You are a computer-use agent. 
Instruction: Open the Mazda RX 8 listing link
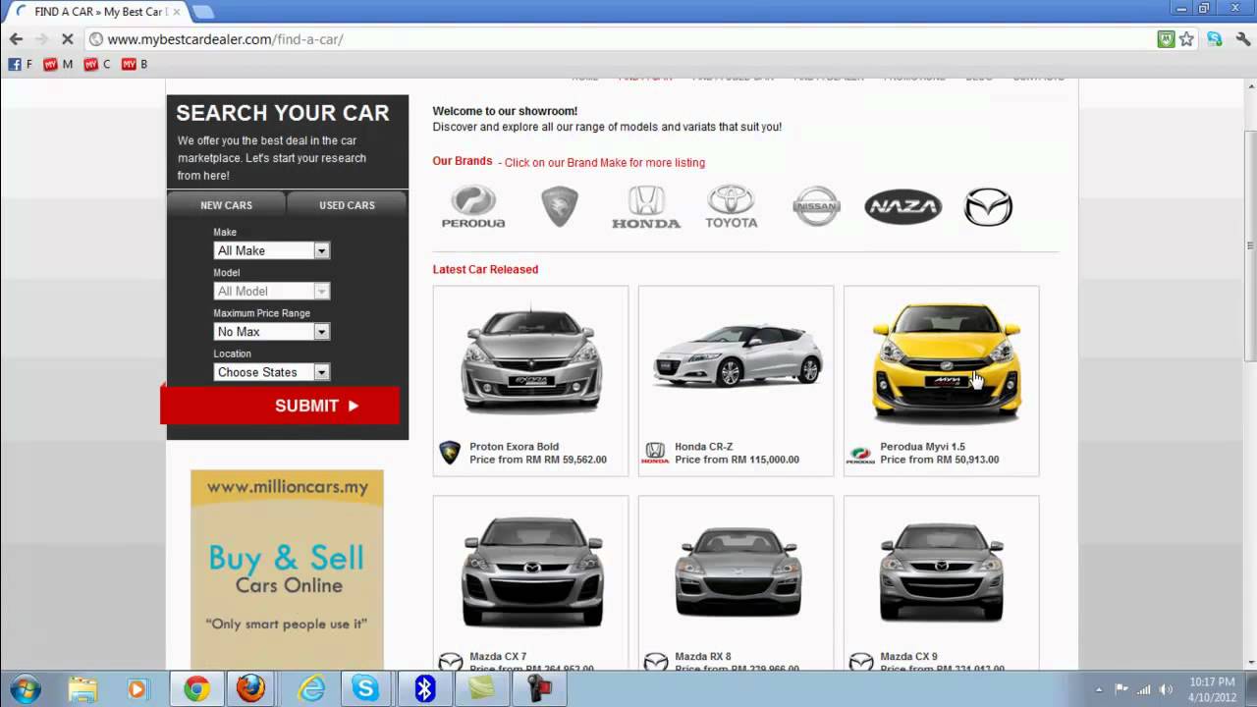tap(703, 656)
